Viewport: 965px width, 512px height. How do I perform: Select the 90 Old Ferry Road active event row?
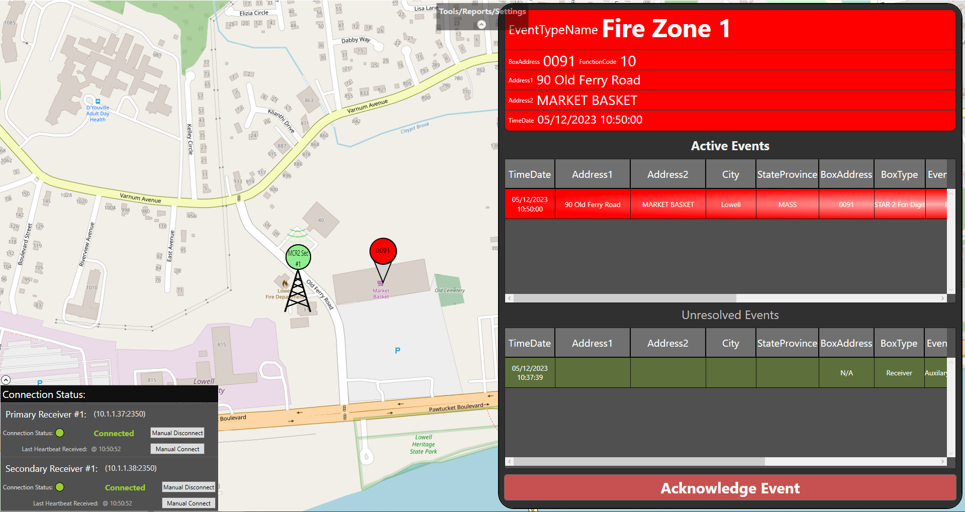[x=726, y=204]
